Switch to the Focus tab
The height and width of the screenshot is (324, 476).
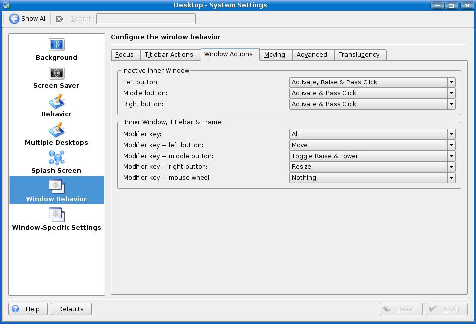(124, 55)
